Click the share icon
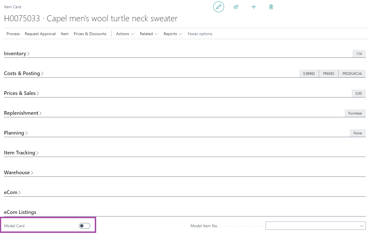 [x=236, y=7]
